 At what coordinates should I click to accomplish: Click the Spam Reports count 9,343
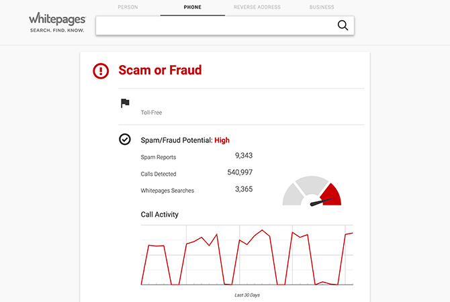[244, 156]
